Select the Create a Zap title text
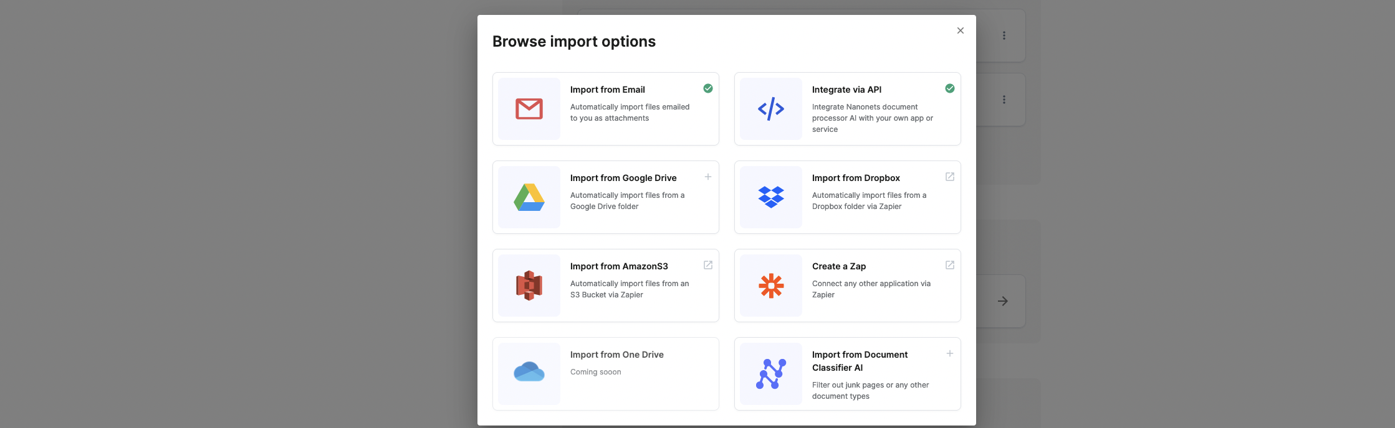The width and height of the screenshot is (1395, 428). coord(838,266)
